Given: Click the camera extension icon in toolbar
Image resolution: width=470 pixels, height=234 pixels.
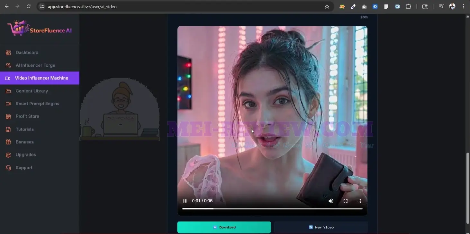Looking at the screenshot, I should coord(364,6).
